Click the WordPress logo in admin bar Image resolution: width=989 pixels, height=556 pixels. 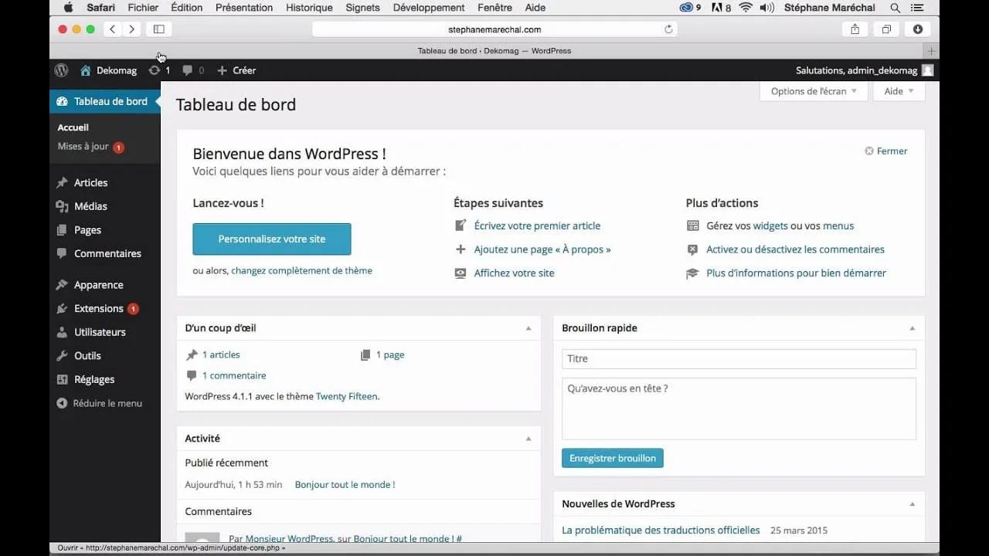(61, 70)
